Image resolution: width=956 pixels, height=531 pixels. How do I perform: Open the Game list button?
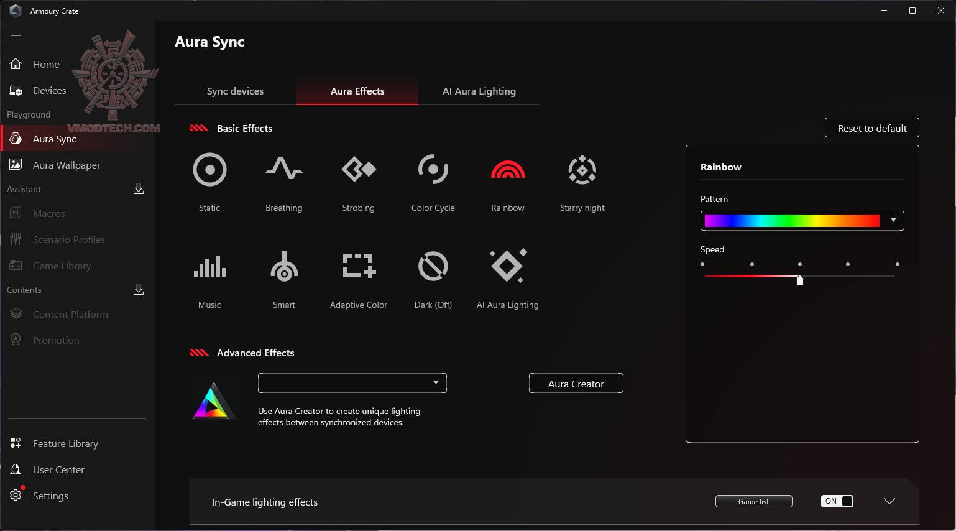(754, 501)
